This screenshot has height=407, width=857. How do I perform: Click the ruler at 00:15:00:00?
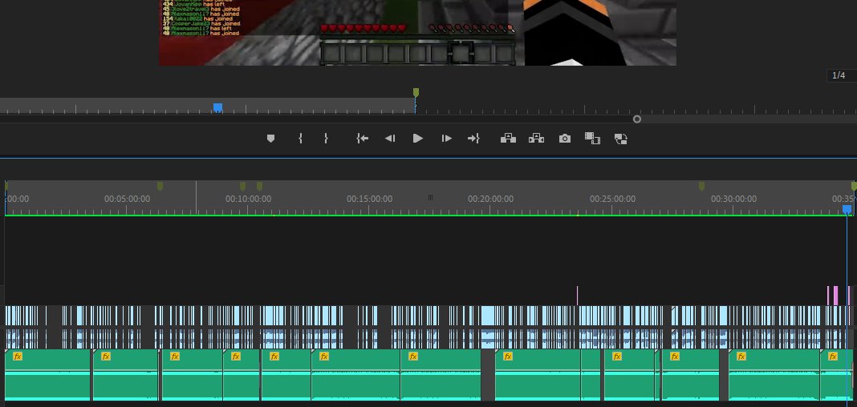click(x=369, y=199)
